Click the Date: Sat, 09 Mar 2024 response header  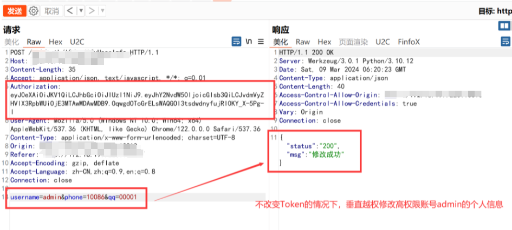[342, 69]
